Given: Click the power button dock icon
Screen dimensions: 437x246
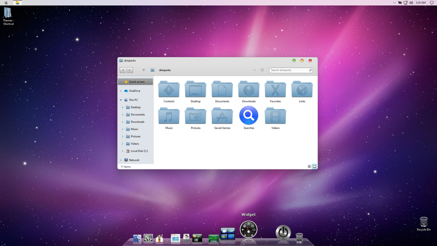Looking at the screenshot, I should click(x=283, y=233).
